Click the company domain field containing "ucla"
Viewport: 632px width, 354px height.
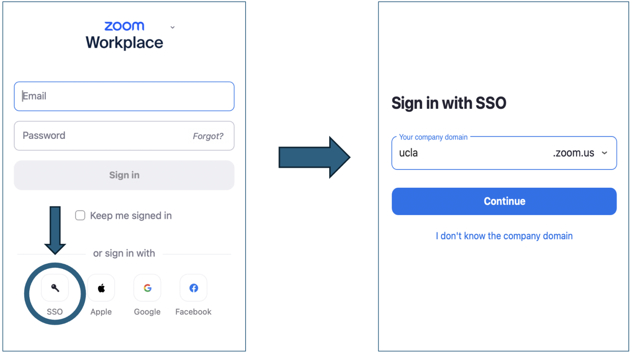469,153
